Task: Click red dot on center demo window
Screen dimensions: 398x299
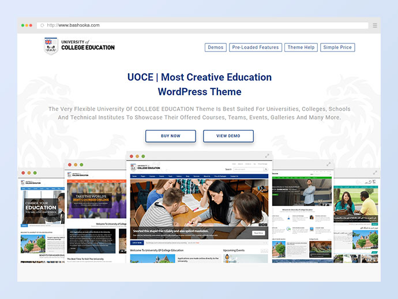Action: (132, 156)
